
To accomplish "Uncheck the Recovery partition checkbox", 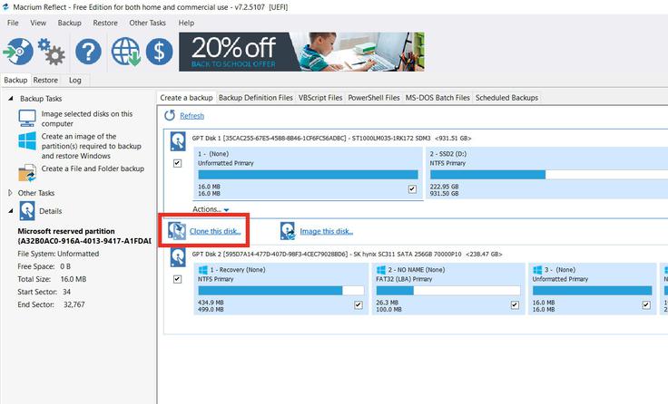I will coord(359,305).
